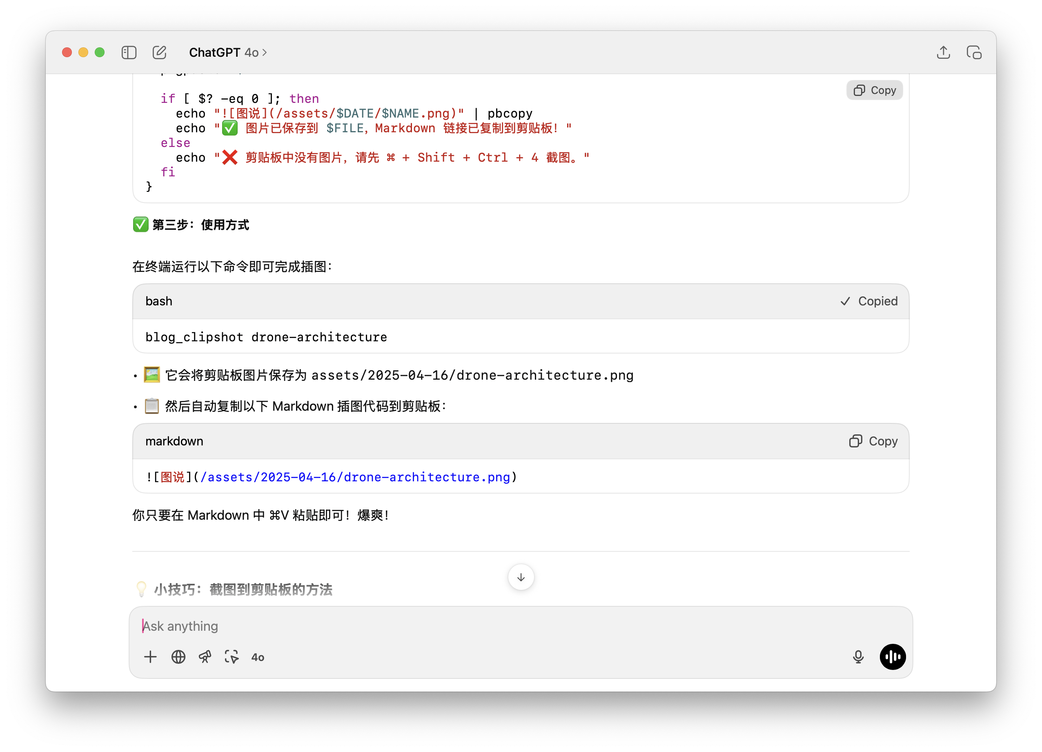Click the telescope deep research icon
Image resolution: width=1042 pixels, height=752 pixels.
click(205, 657)
